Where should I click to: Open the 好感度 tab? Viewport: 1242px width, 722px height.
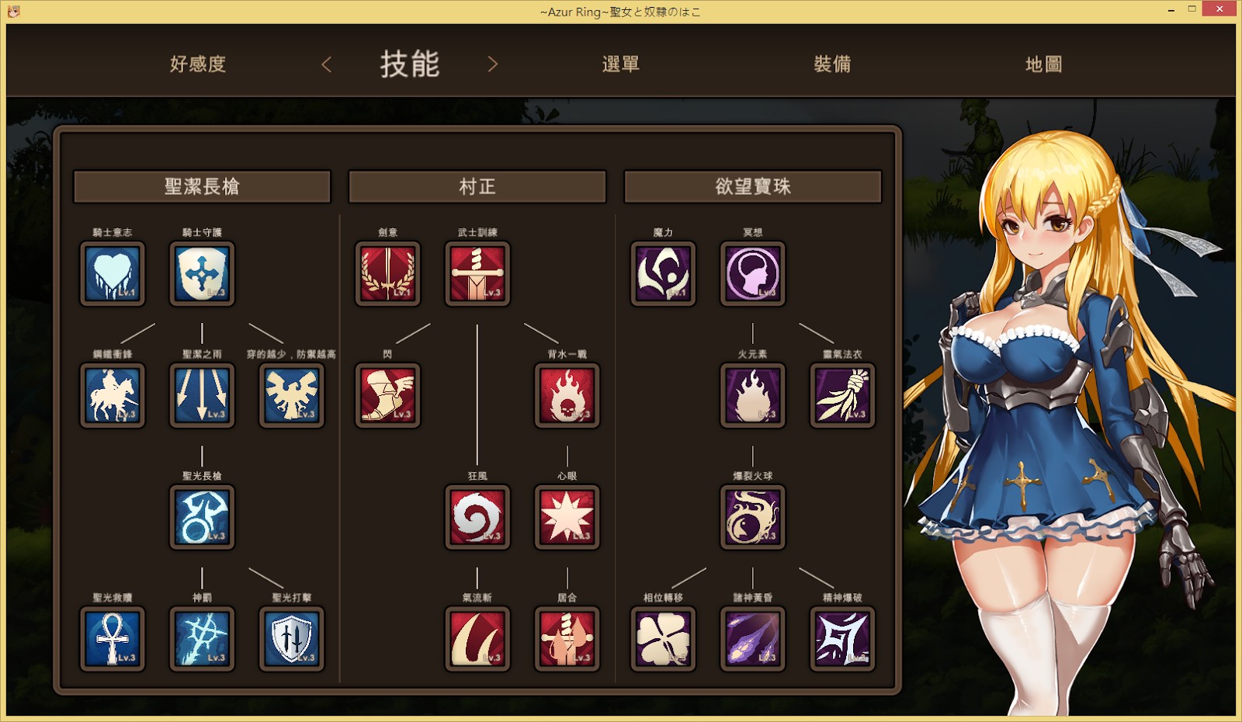(x=198, y=64)
